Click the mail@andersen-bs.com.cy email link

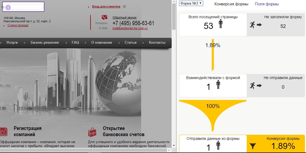coord(130,28)
